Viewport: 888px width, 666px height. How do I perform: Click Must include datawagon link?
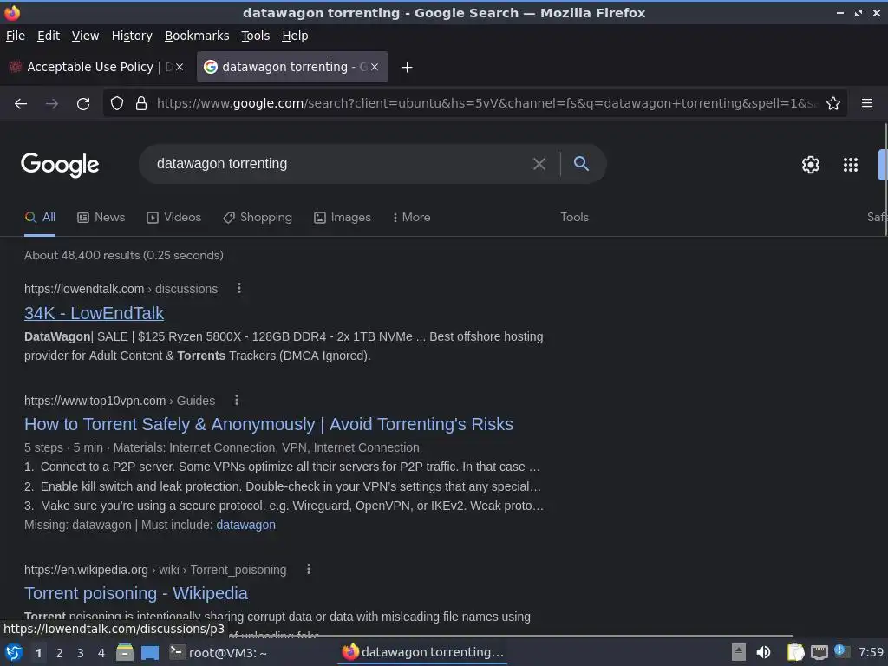(x=245, y=525)
